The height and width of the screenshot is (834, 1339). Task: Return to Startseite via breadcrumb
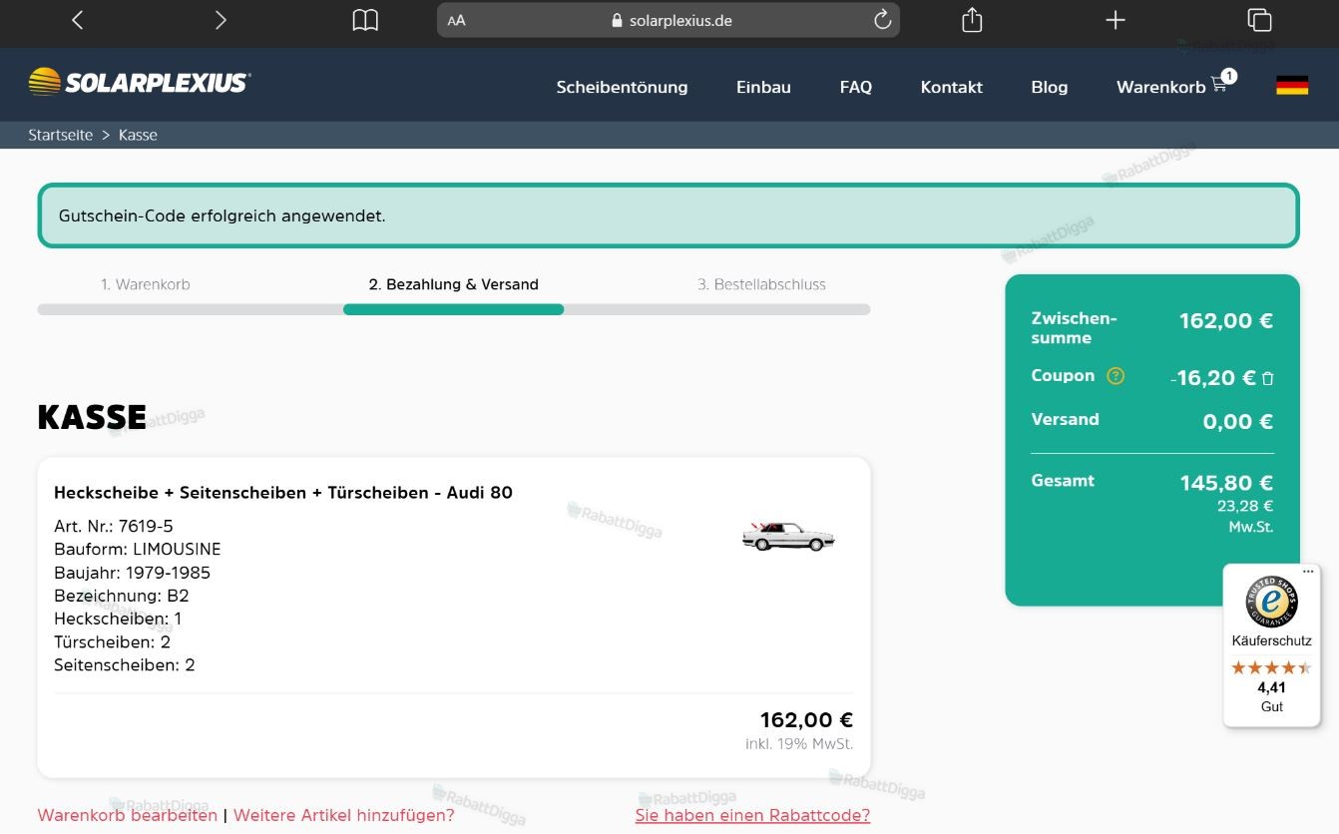[61, 135]
